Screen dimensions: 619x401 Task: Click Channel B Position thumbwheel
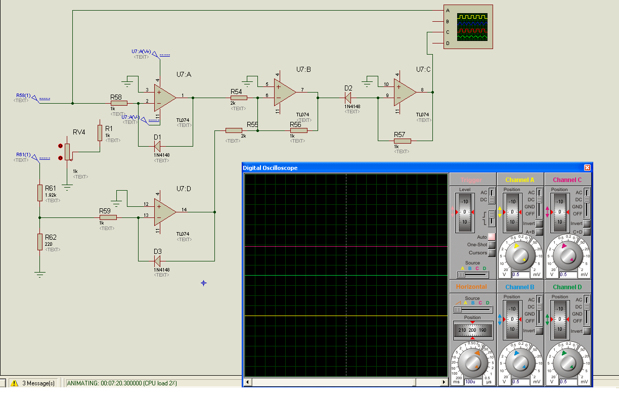pyautogui.click(x=512, y=320)
